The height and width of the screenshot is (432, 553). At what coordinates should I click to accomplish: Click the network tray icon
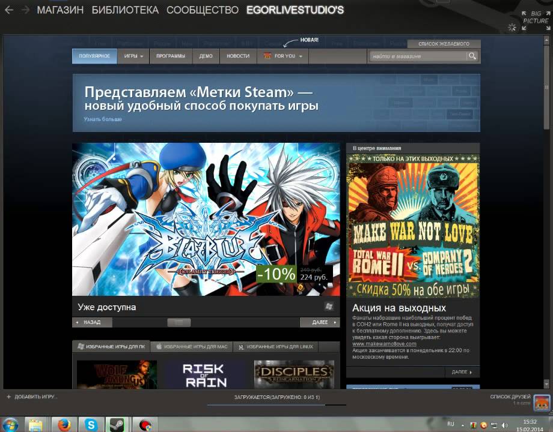coord(495,425)
